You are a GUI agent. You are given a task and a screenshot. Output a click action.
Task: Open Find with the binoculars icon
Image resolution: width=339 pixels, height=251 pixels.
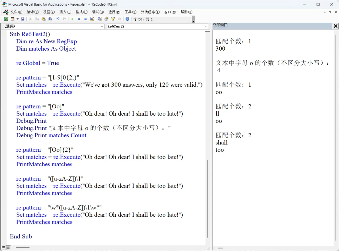(50, 19)
